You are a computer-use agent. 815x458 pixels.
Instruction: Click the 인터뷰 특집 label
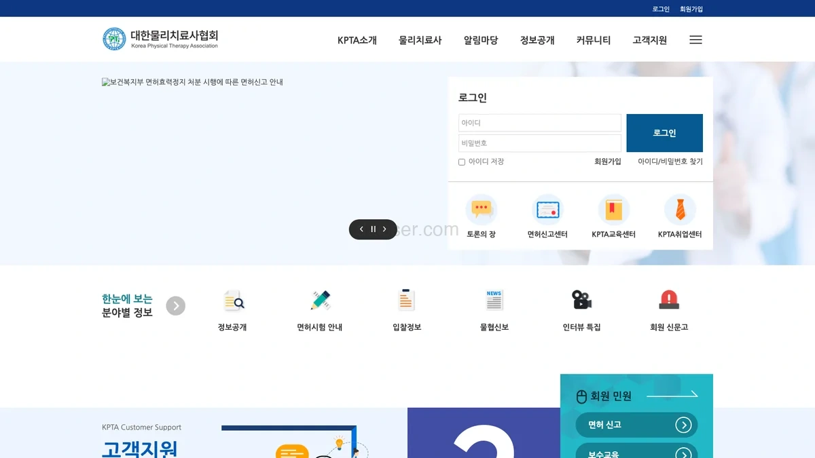click(581, 327)
